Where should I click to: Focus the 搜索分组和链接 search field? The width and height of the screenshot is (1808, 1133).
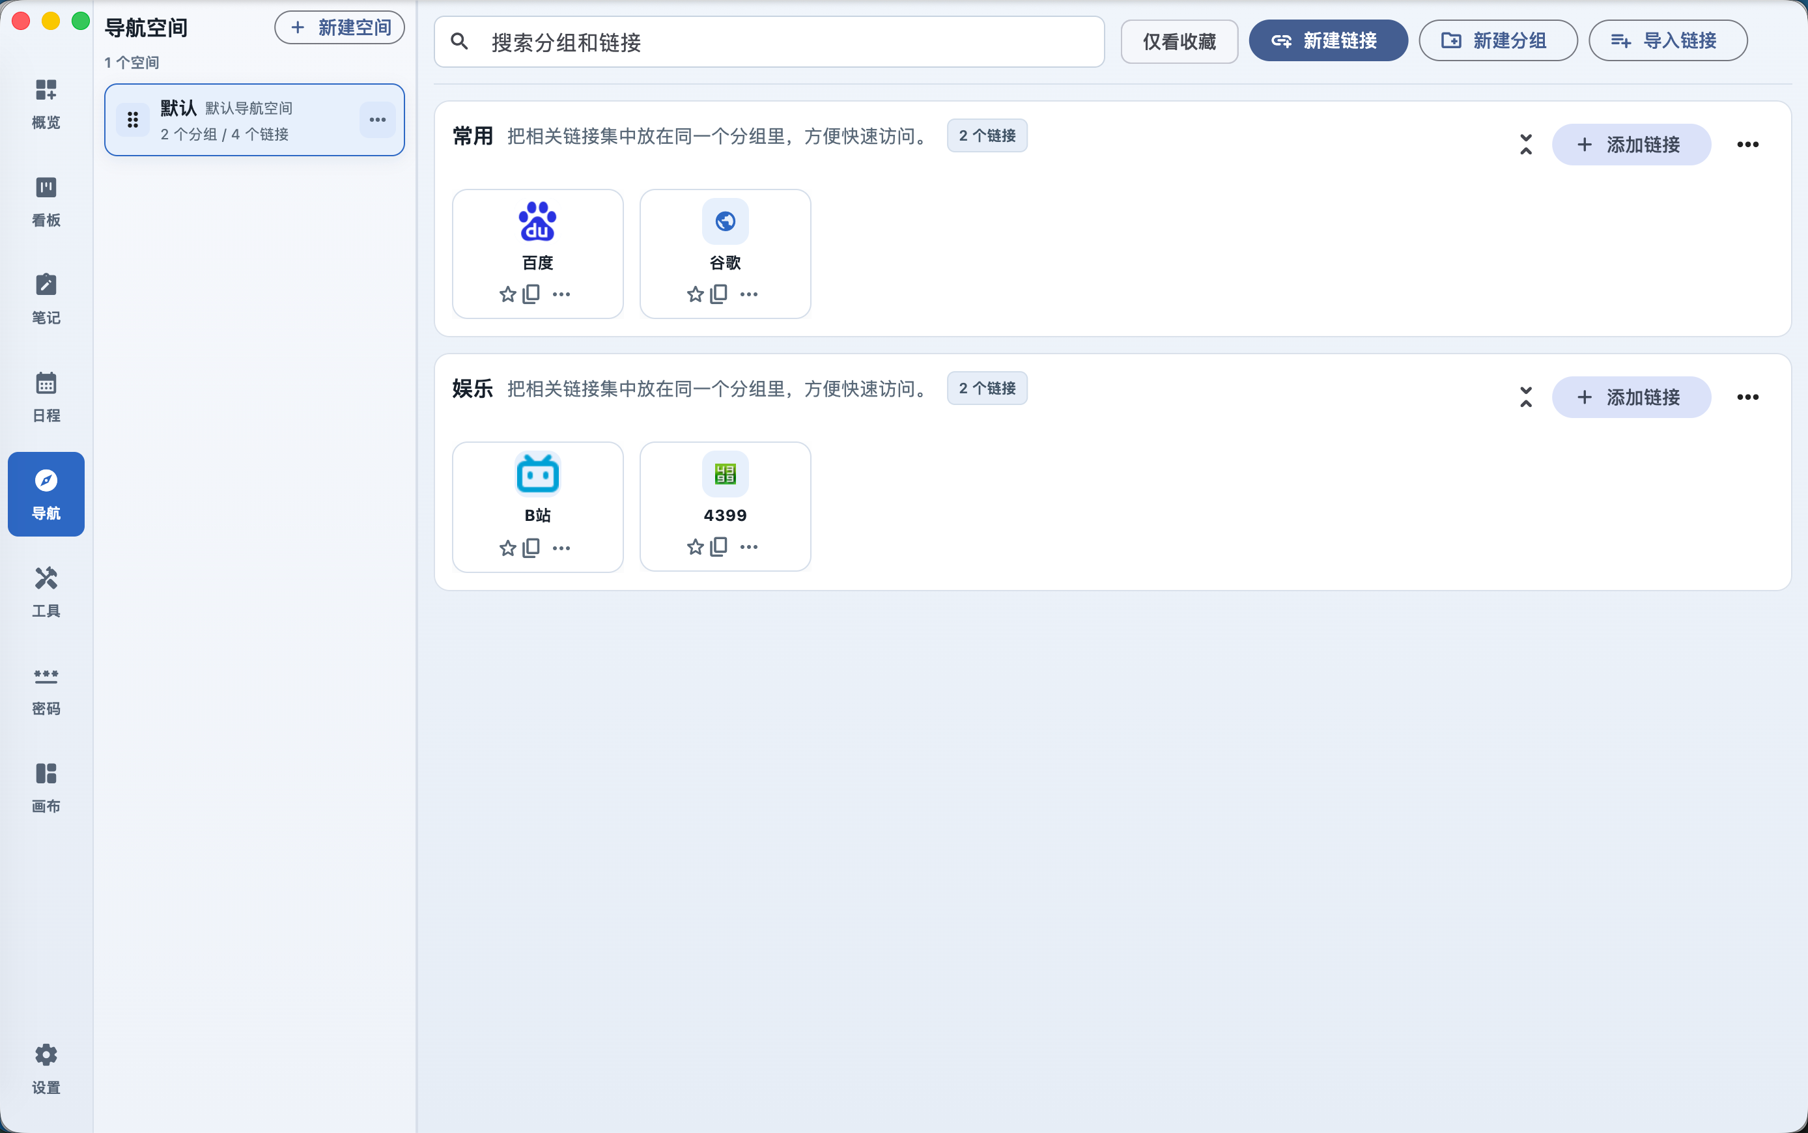[x=769, y=42]
